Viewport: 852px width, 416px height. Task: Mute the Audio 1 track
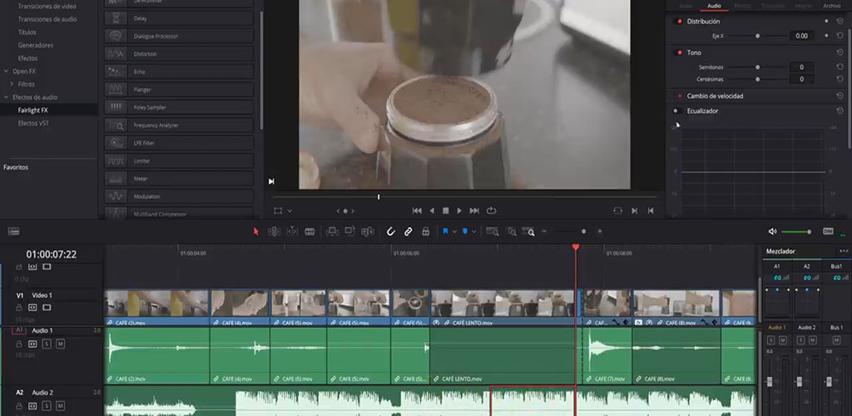click(60, 344)
